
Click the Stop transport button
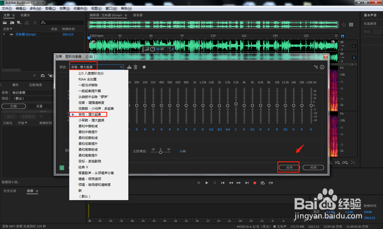point(199,183)
